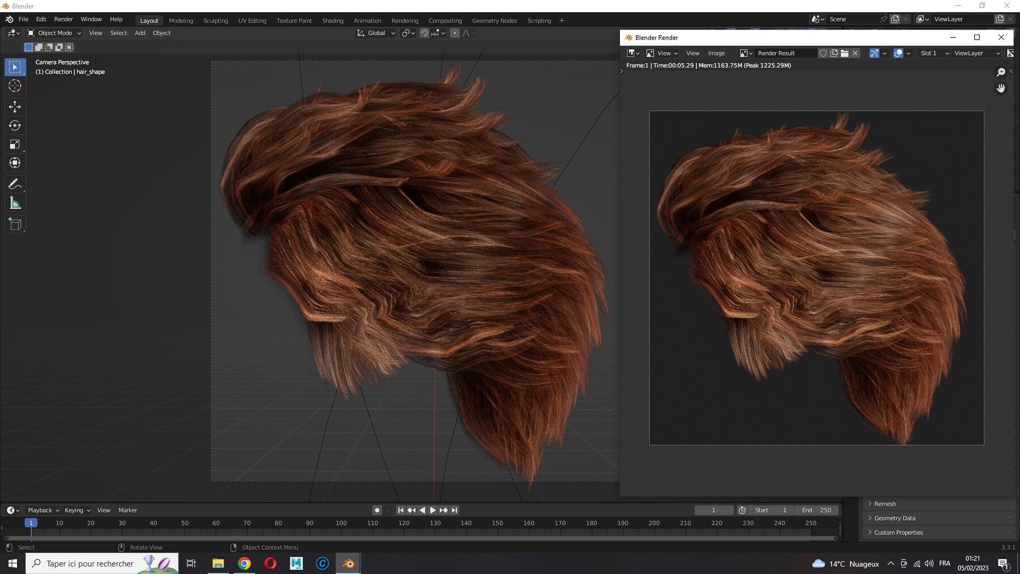Screen dimensions: 1020x574
Task: Toggle snapping magnet in header
Action: click(x=424, y=33)
